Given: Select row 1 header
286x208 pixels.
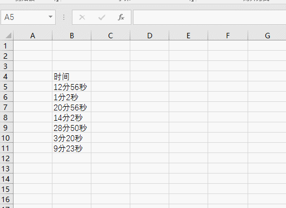Looking at the screenshot, I should point(6,45).
